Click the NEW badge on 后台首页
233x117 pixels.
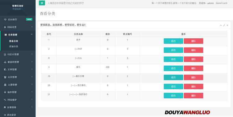(29, 19)
